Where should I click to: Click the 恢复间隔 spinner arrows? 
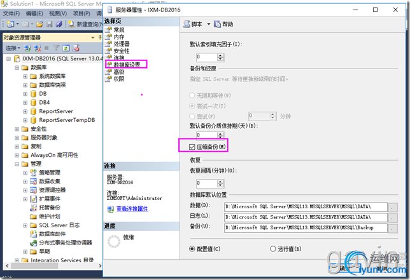point(220,183)
